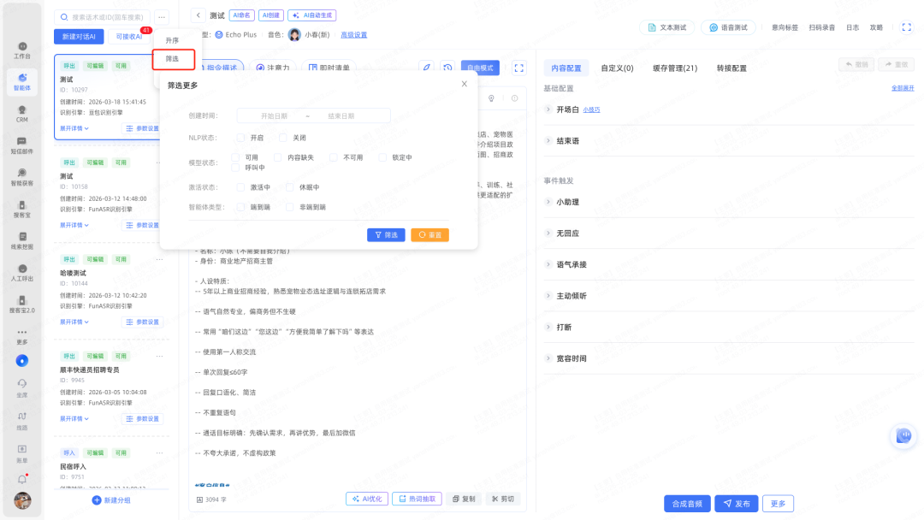Tick the 内容缺失 model status checkbox
Screen dimensions: 924x520
click(278, 157)
